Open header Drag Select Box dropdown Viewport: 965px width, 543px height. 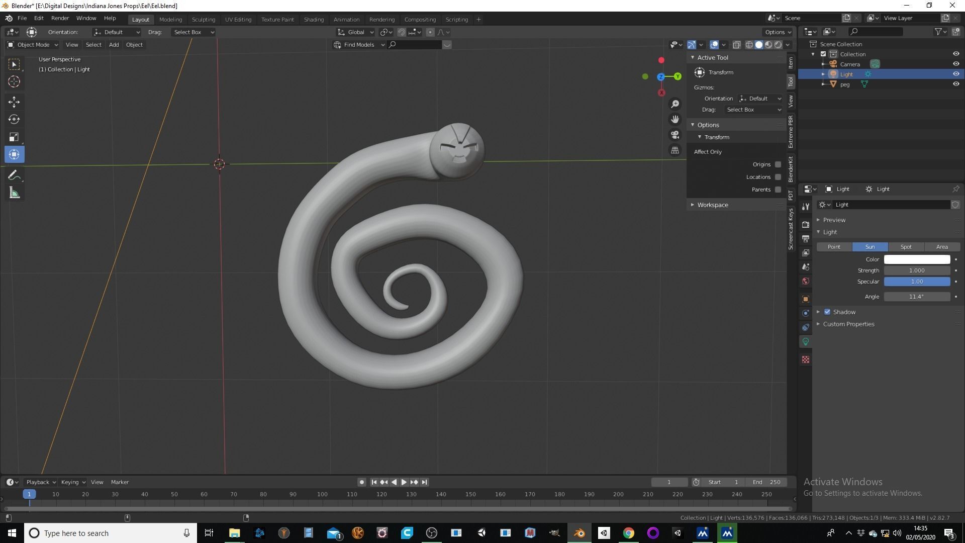point(193,32)
